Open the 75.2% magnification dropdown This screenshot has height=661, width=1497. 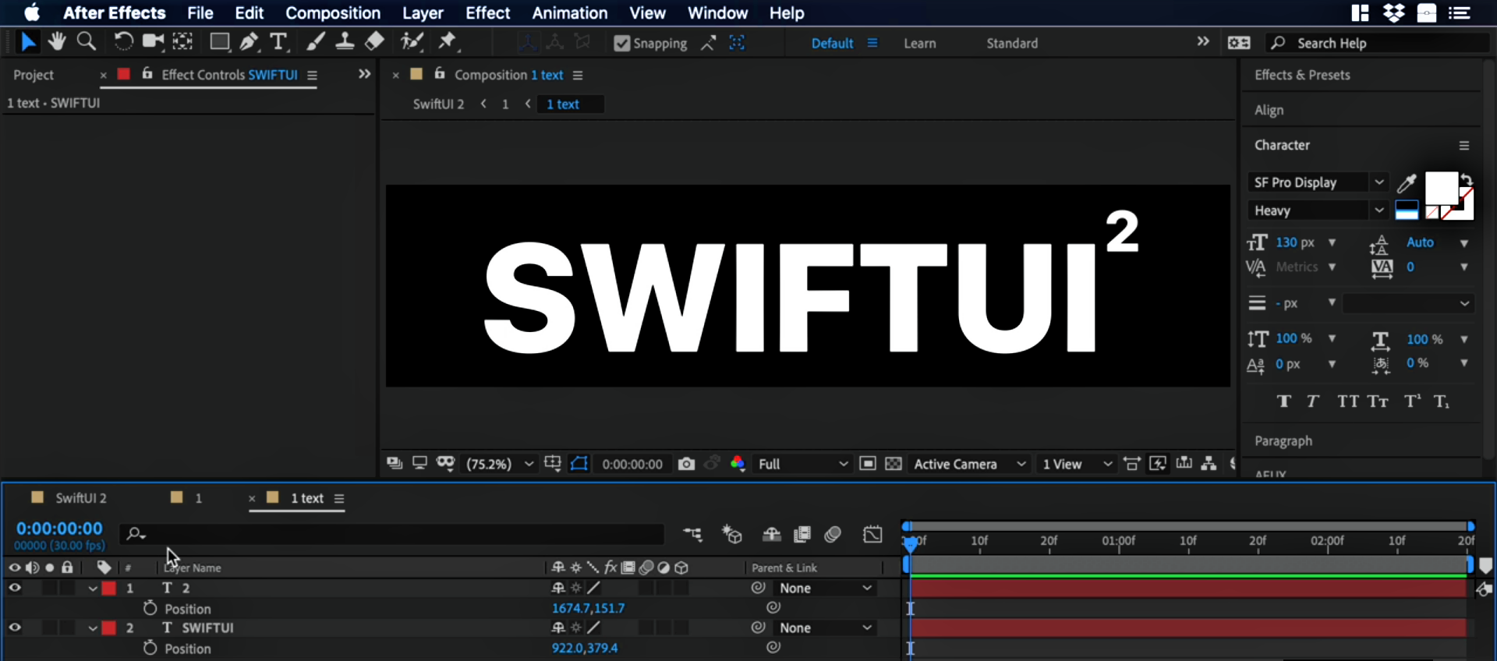pyautogui.click(x=500, y=464)
